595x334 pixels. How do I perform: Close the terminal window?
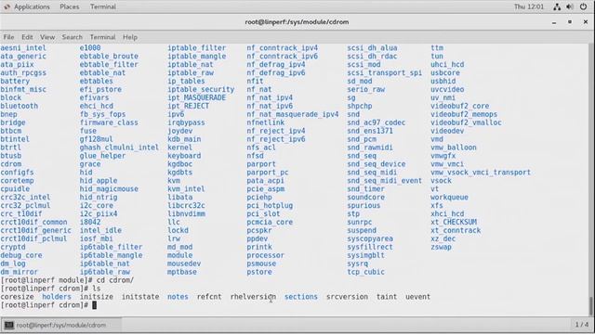coord(586,22)
